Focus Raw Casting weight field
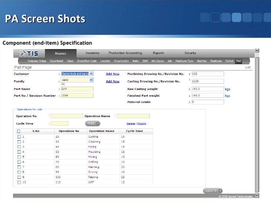The width and height of the screenshot is (271, 203). click(208, 89)
